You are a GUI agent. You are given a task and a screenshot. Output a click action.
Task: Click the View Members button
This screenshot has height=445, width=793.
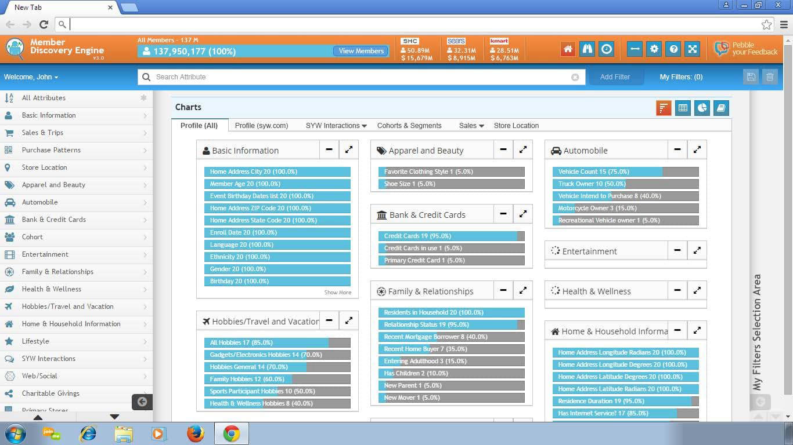[361, 51]
